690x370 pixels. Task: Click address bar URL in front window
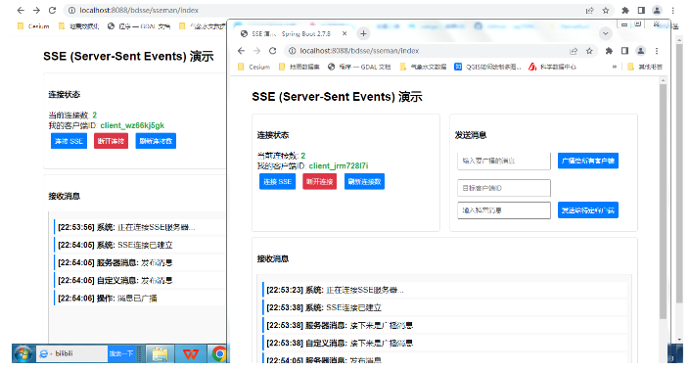tap(359, 51)
